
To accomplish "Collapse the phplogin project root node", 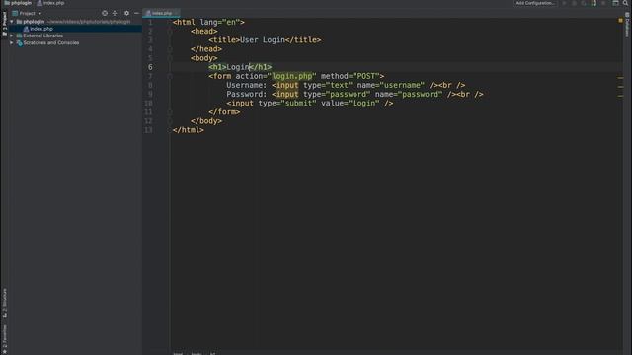I will (12, 22).
